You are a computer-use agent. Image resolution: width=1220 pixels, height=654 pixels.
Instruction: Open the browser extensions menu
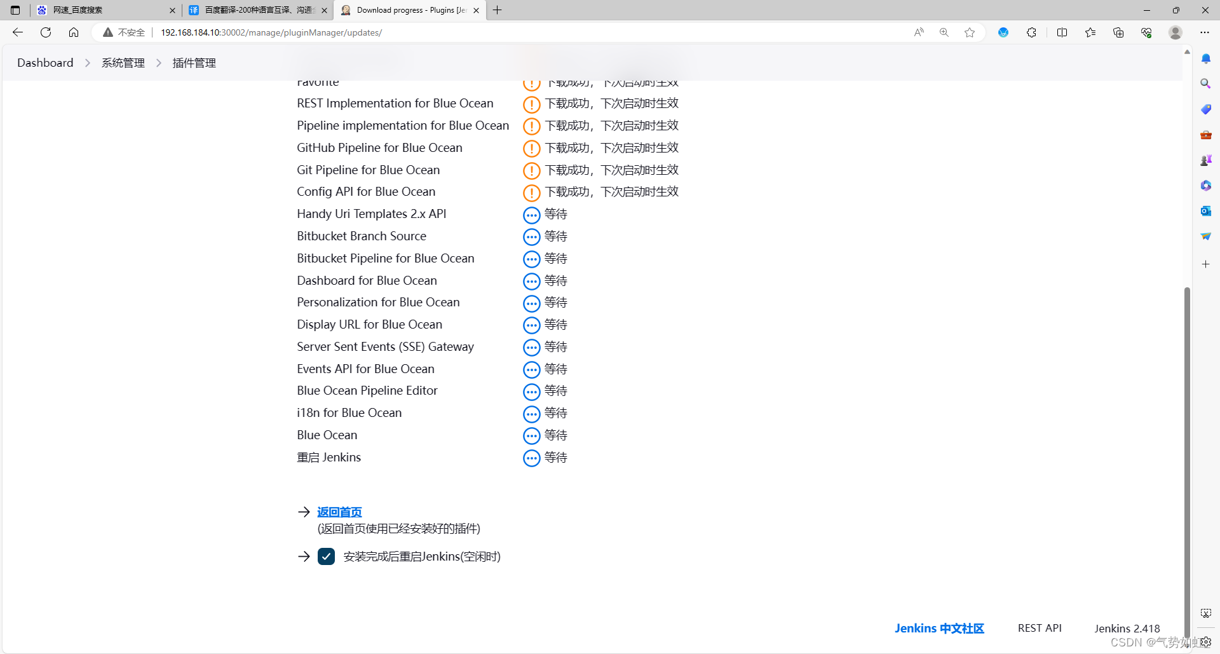[1031, 32]
